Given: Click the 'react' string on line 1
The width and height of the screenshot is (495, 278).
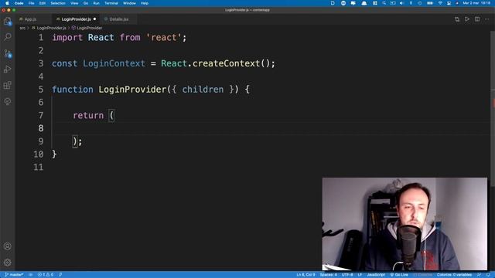Looking at the screenshot, I should point(163,38).
